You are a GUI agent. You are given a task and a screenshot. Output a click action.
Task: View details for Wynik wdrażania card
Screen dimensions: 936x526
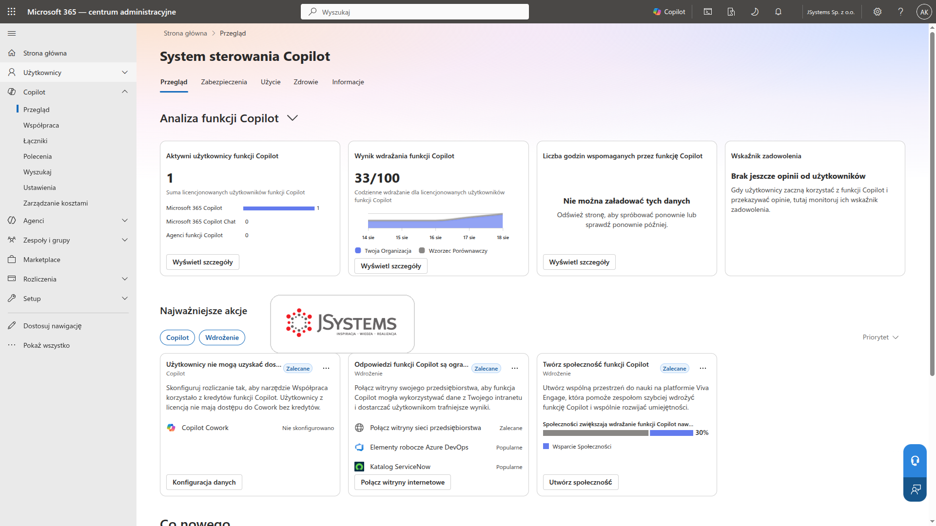[x=391, y=266]
